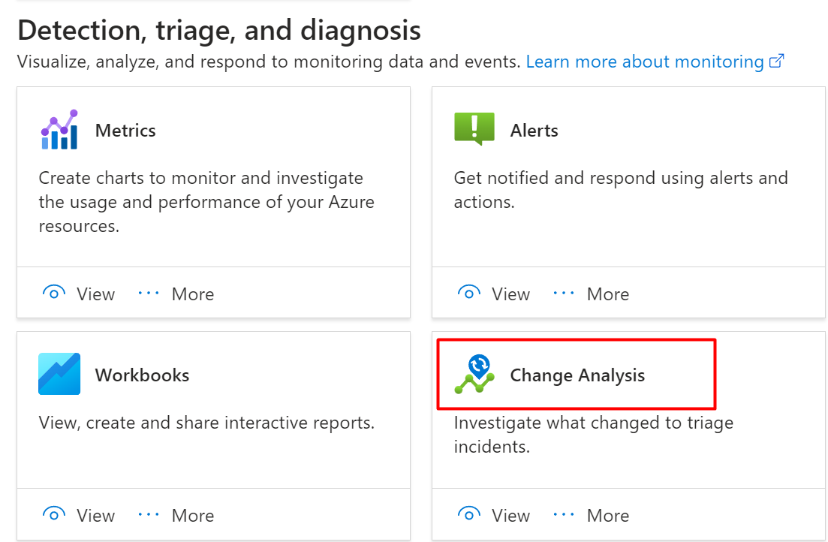Click the Metrics card title
The image size is (828, 542).
[x=125, y=130]
